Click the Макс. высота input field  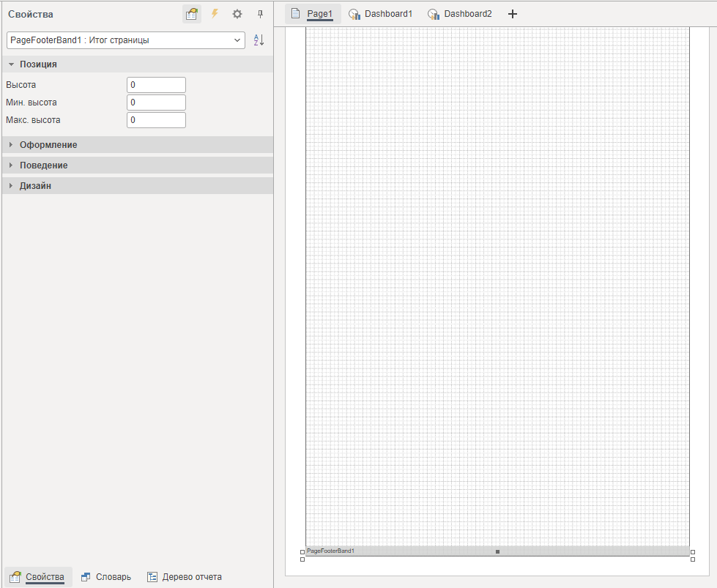coord(156,120)
